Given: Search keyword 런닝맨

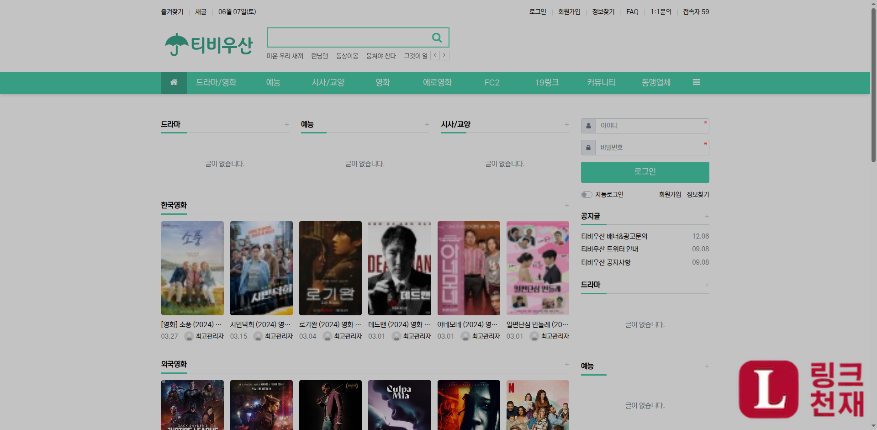Looking at the screenshot, I should pyautogui.click(x=319, y=56).
